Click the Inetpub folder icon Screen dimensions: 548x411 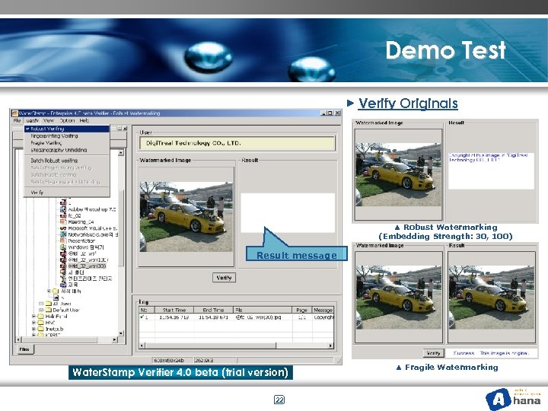41,329
